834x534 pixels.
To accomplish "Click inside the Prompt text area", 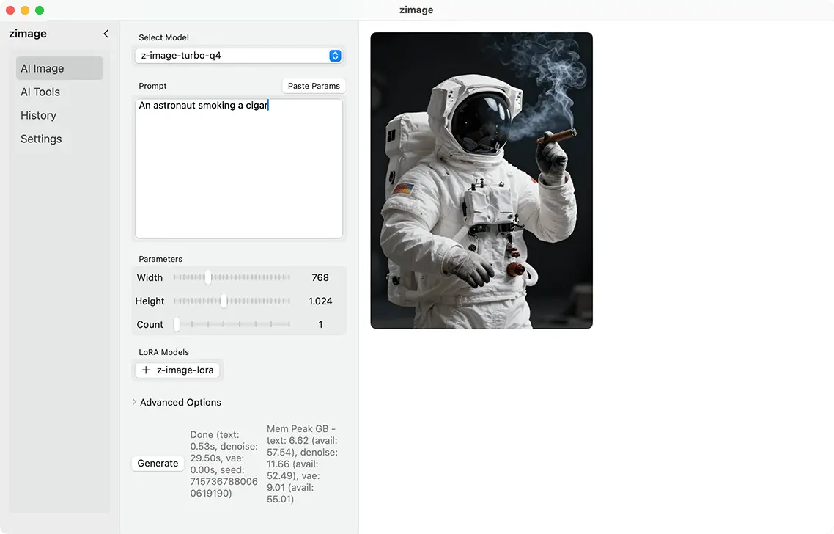I will coord(238,176).
